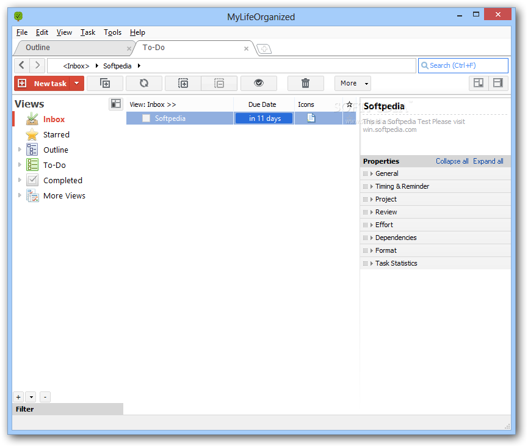
Task: Close the To-Do tab
Action: (246, 48)
